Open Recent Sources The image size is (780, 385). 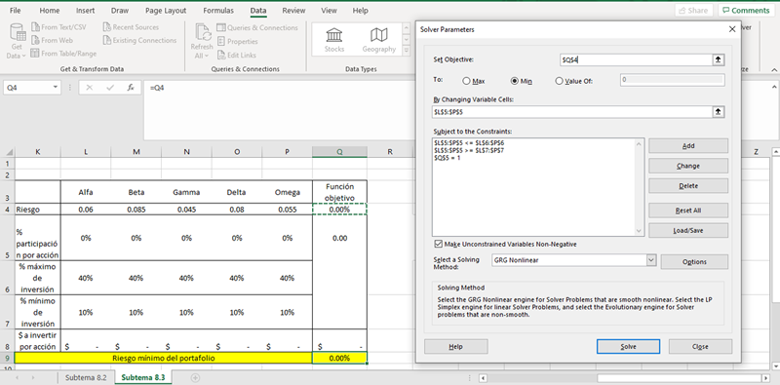131,27
